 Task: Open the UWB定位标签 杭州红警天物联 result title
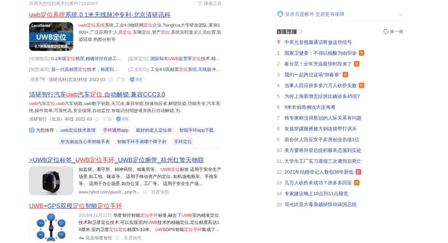tap(117, 160)
